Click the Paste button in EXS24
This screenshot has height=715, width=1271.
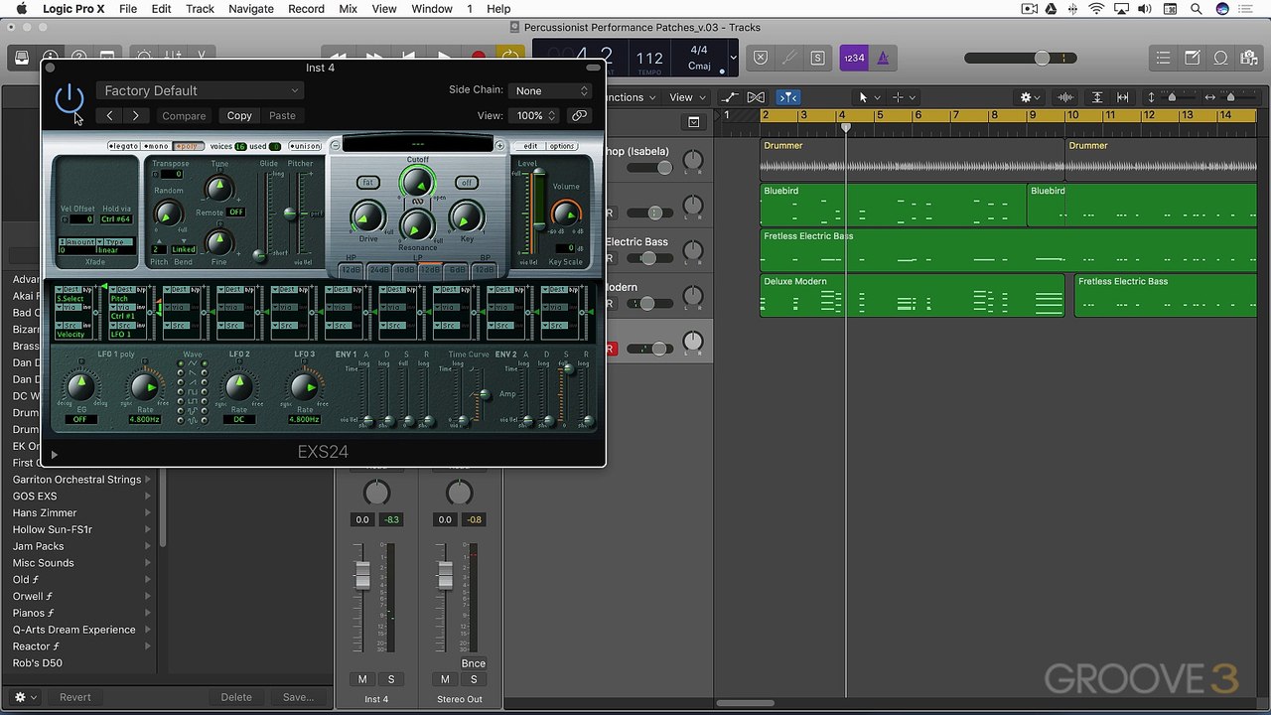pos(282,116)
